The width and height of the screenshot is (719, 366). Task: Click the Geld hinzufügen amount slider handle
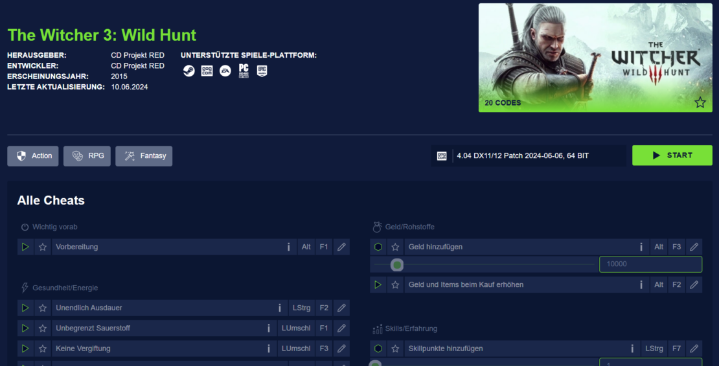[x=397, y=265]
